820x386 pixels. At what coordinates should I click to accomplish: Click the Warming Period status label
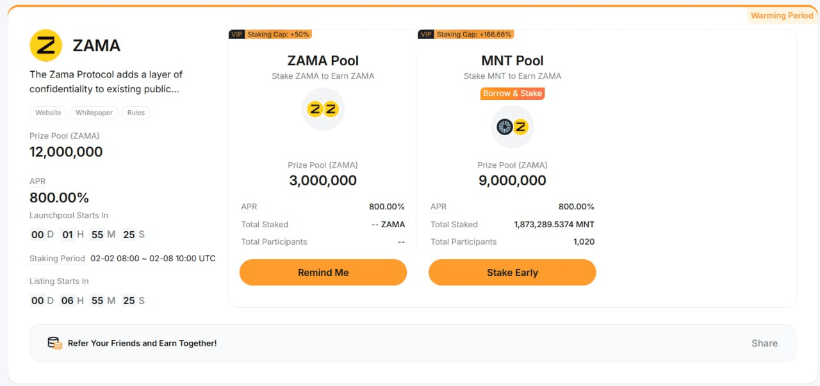click(782, 16)
